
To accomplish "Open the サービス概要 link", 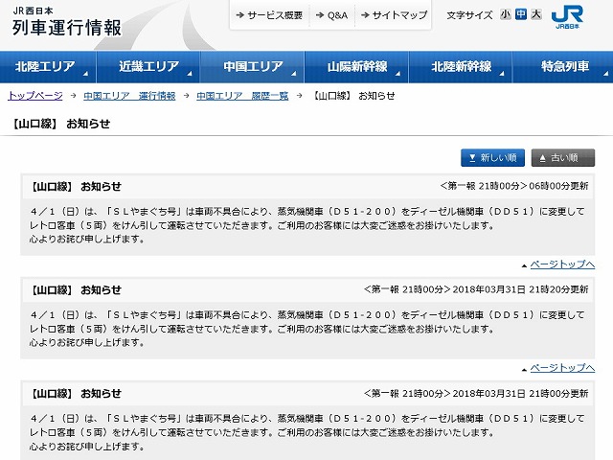I will pos(269,15).
